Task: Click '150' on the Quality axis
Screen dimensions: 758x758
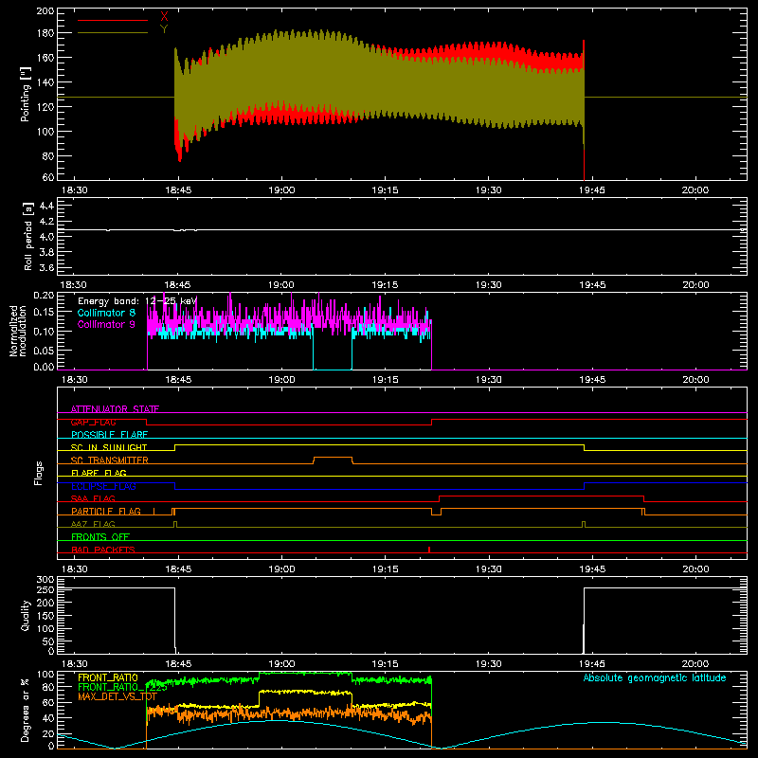Action: (45, 616)
